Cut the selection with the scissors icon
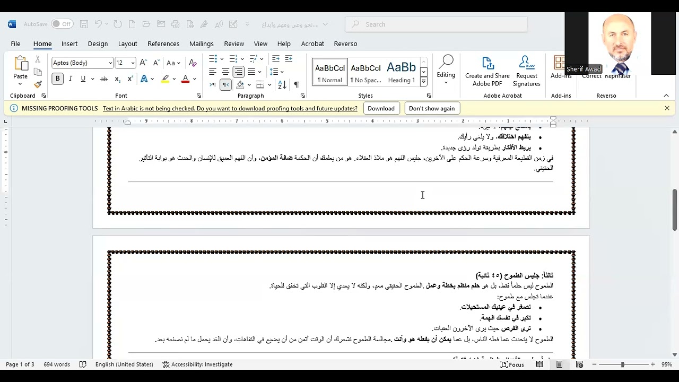The width and height of the screenshot is (679, 382). click(x=38, y=59)
